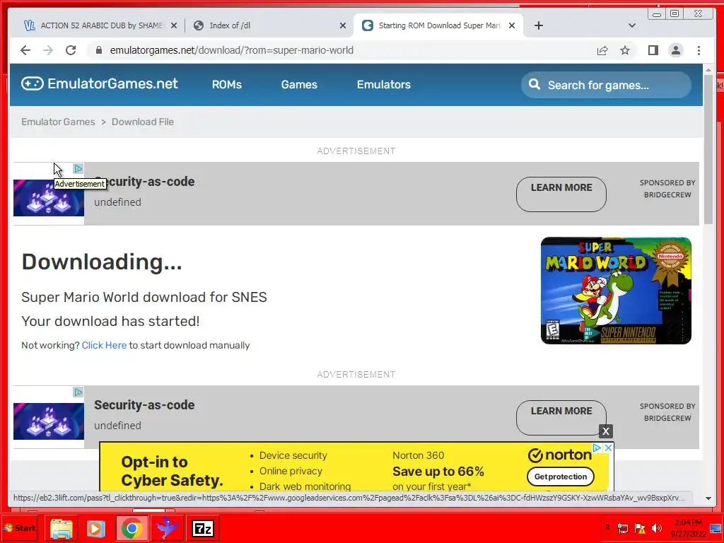The width and height of the screenshot is (724, 543).
Task: Click the Opt-in to Cyber Safety headline
Action: 172,471
